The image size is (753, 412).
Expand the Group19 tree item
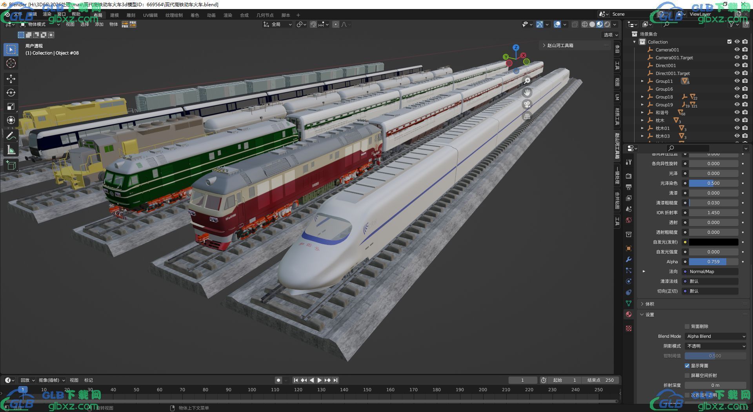(x=642, y=105)
